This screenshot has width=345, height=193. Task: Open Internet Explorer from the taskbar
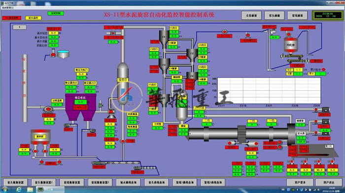pyautogui.click(x=19, y=189)
